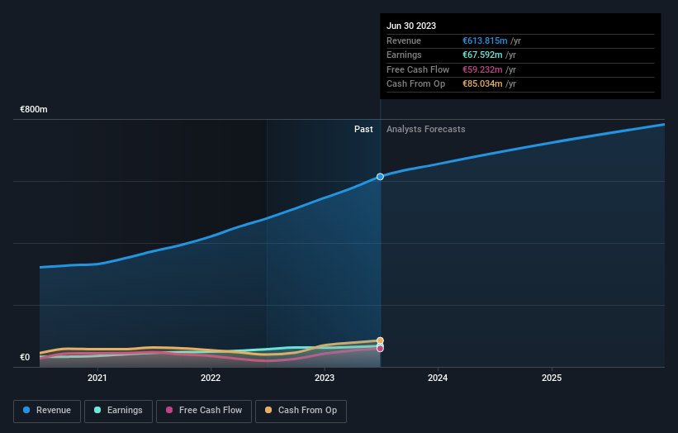Toggle the Revenue legend series
Viewport: 678px width, 433px height.
[x=47, y=411]
